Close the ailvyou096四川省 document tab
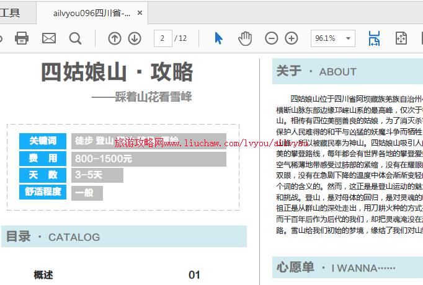 pyautogui.click(x=140, y=13)
